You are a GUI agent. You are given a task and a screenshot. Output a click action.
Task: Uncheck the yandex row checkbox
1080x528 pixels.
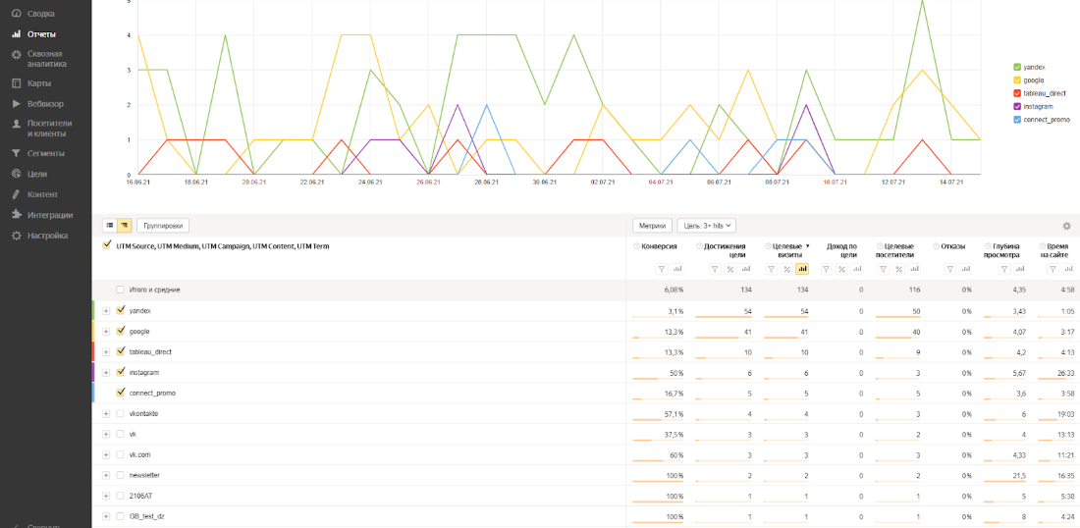pos(121,310)
